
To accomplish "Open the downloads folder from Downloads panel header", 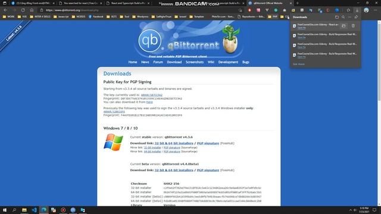I will tap(337, 17).
